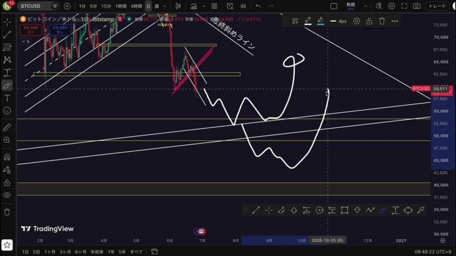
Task: Toggle lock on the floating drawing toolbar
Action: [369, 21]
